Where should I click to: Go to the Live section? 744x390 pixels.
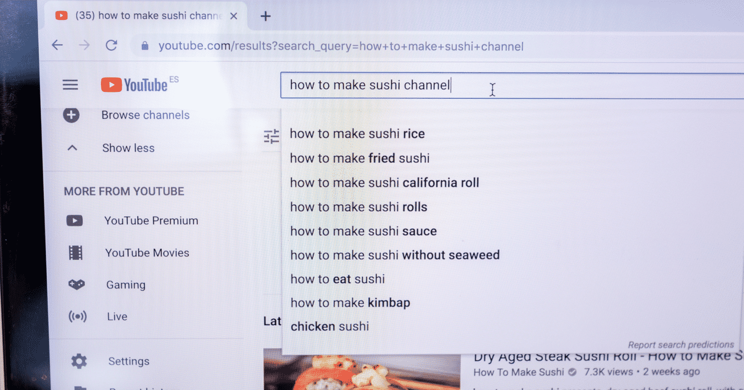[117, 317]
